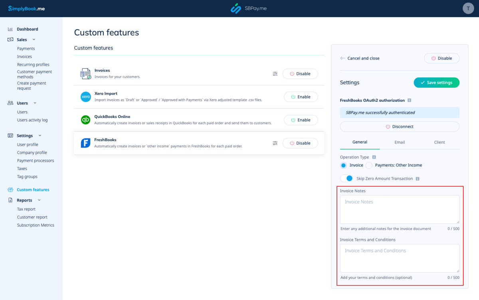This screenshot has height=300, width=479.
Task: Open the user avatar T menu
Action: click(x=468, y=8)
